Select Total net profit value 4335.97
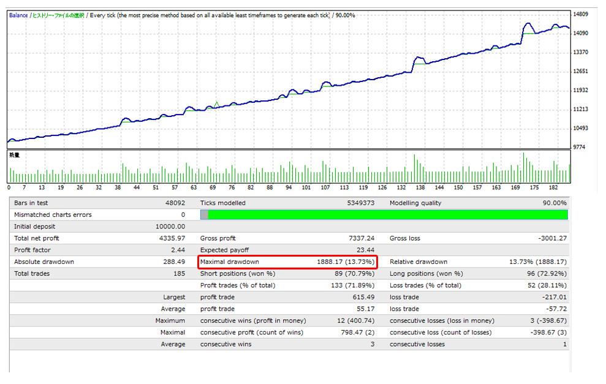 (172, 238)
